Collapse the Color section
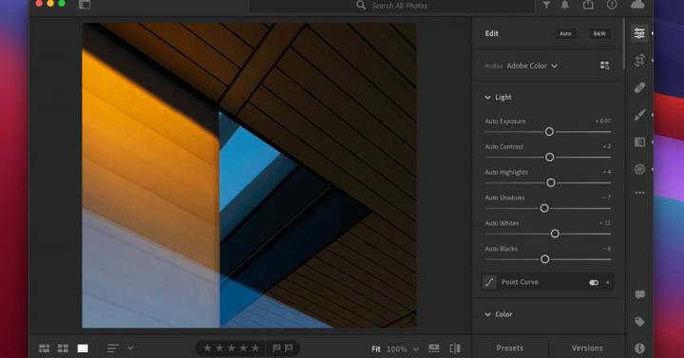Screen dimensions: 684x358 click(x=487, y=314)
